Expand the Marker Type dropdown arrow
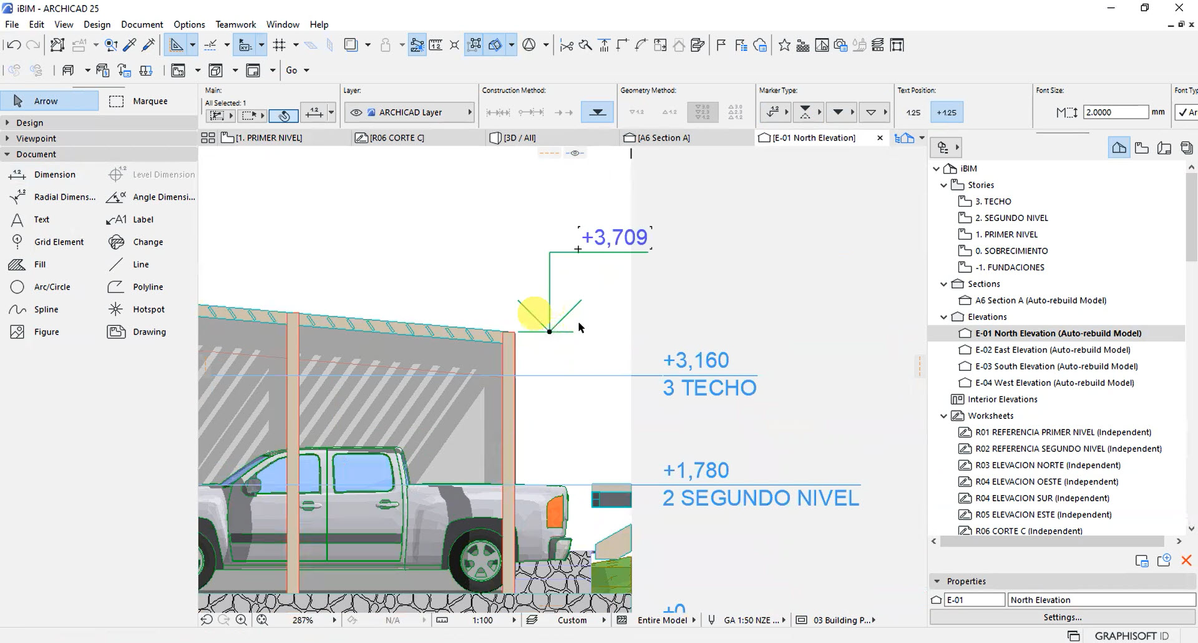Image resolution: width=1198 pixels, height=643 pixels. point(787,112)
